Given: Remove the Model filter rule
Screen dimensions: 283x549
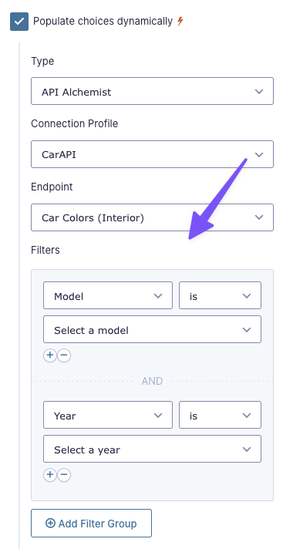Looking at the screenshot, I should (64, 355).
